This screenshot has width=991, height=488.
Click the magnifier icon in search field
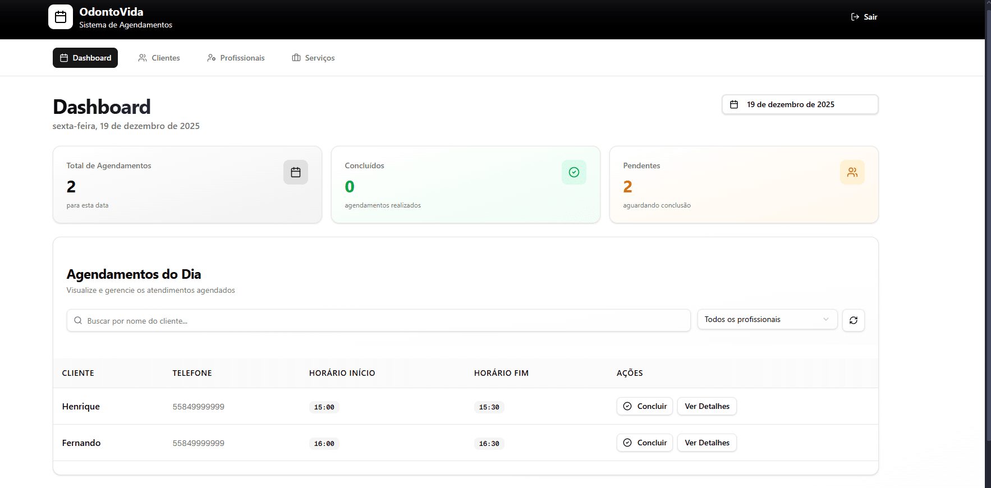click(78, 320)
